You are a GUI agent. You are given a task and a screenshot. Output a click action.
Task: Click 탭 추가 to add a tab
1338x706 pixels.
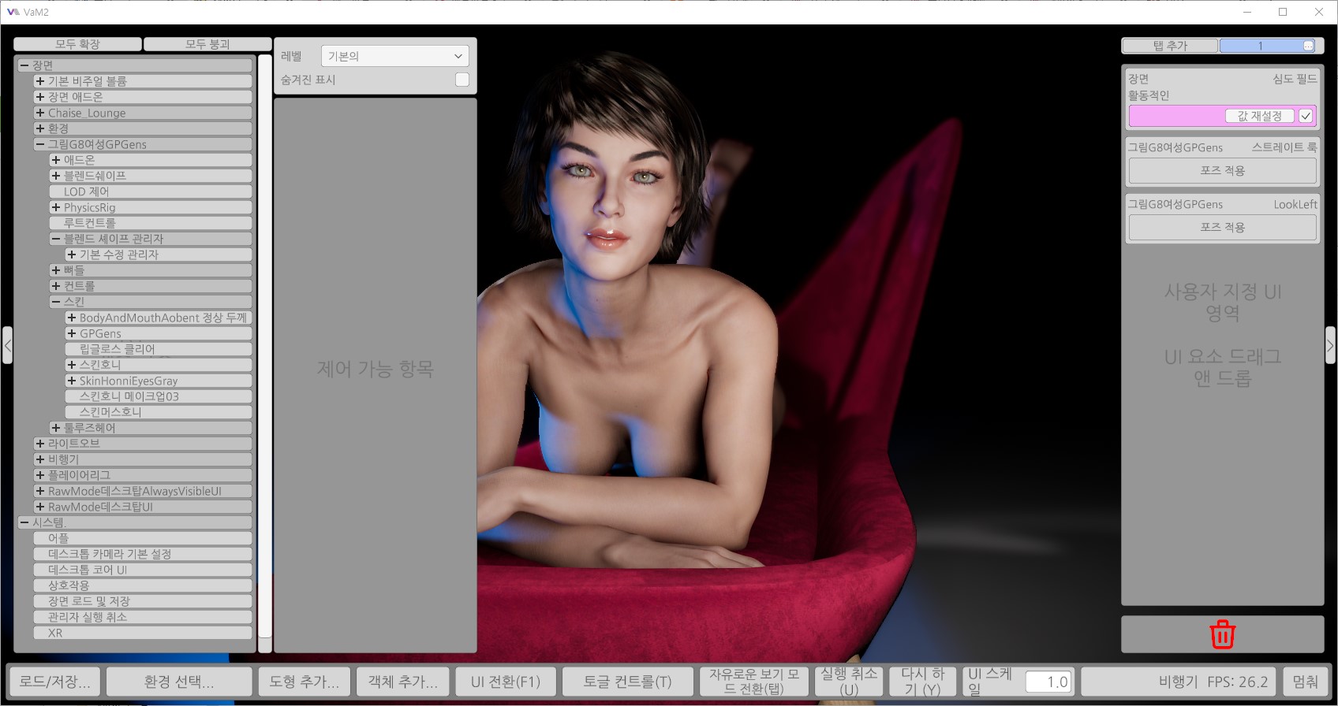[x=1169, y=46]
